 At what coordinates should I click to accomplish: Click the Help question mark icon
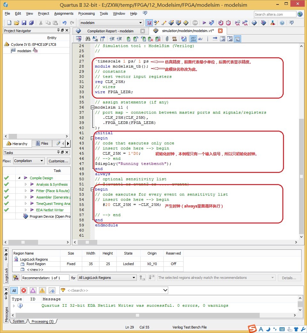click(x=282, y=23)
